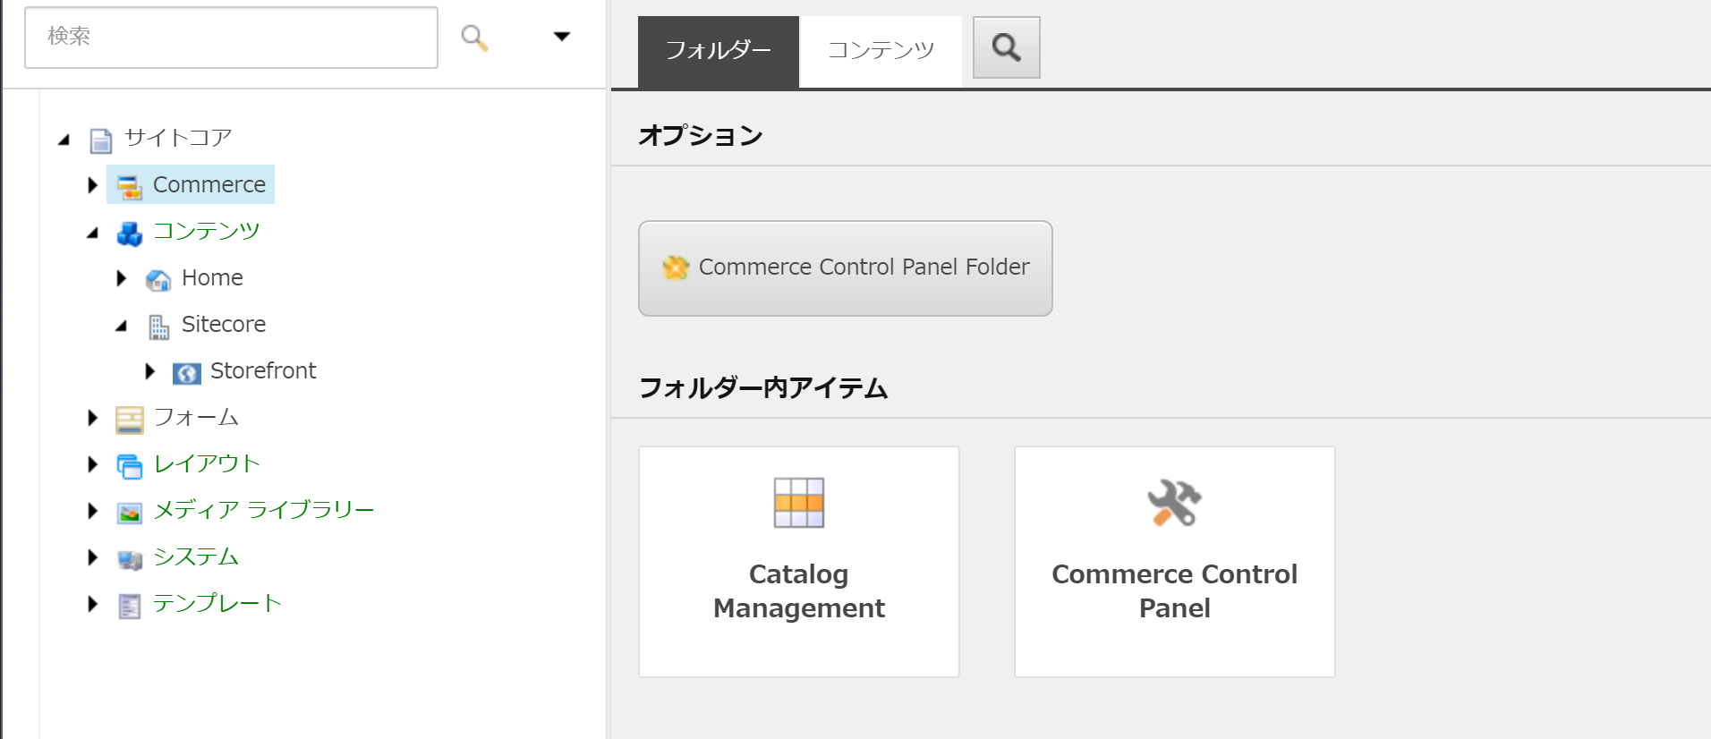Expand the テンプレート tree node

click(93, 604)
